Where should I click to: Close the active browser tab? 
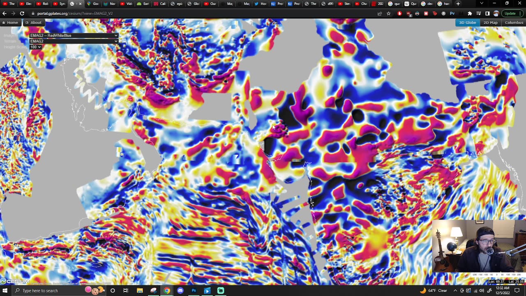click(x=80, y=4)
